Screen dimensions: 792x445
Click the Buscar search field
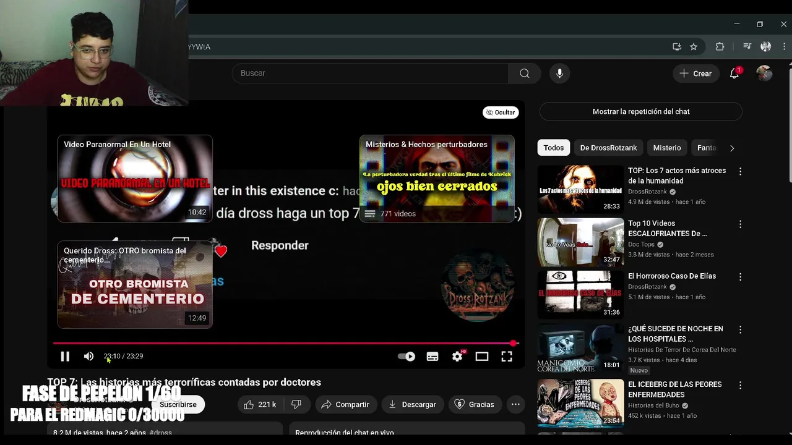[x=370, y=73]
